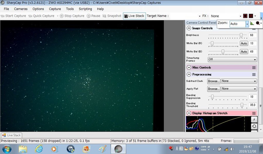Open the Options menu
This screenshot has width=263, height=154.
[38, 9]
